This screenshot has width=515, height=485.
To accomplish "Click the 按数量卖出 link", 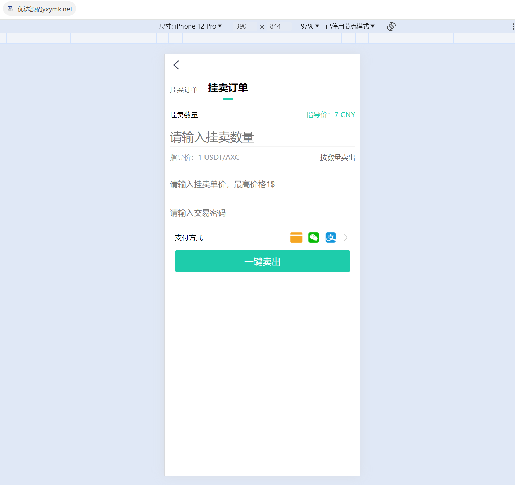I will 337,157.
